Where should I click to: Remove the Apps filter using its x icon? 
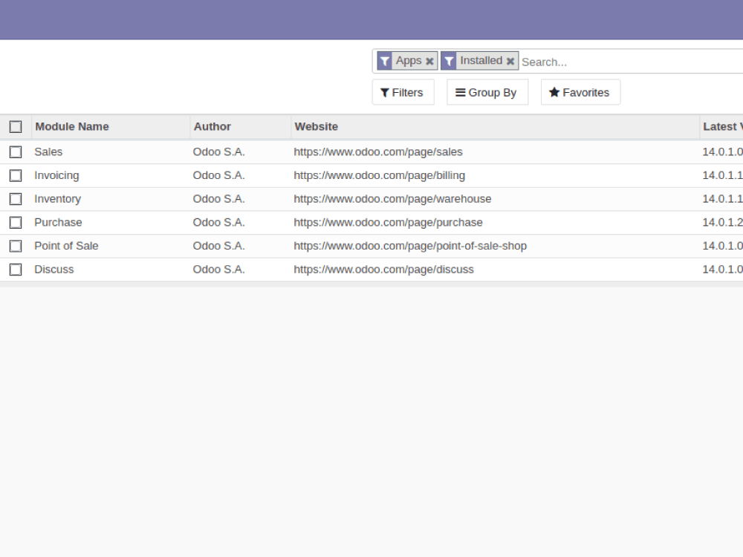430,60
